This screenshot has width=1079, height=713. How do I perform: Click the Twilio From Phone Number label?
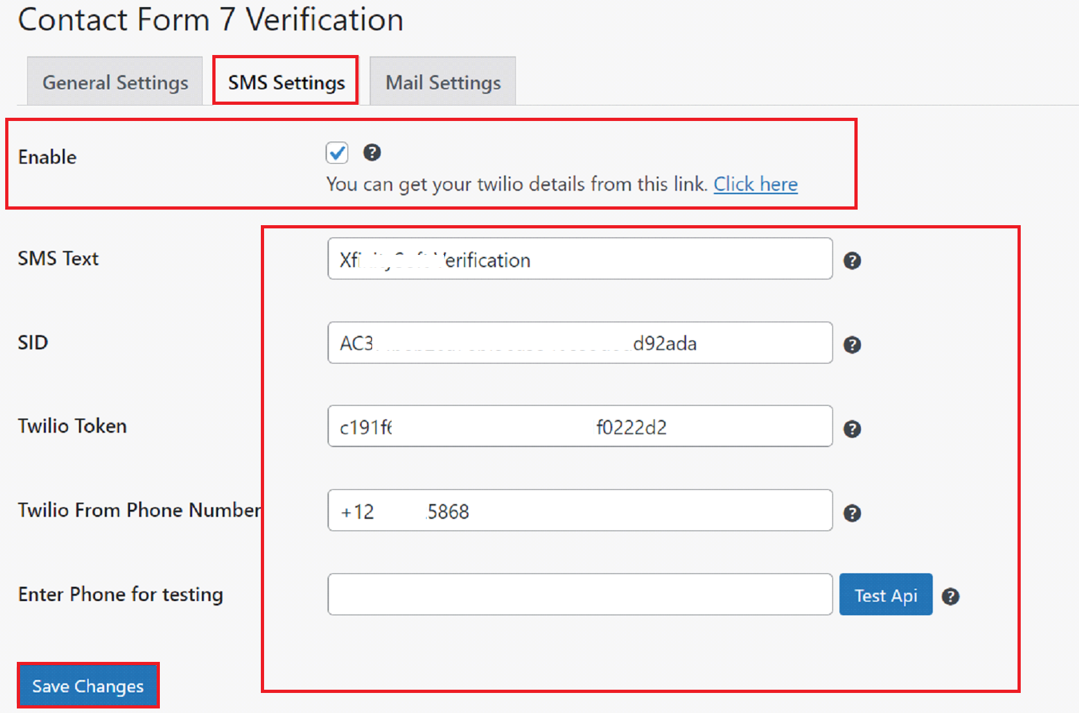click(x=139, y=510)
